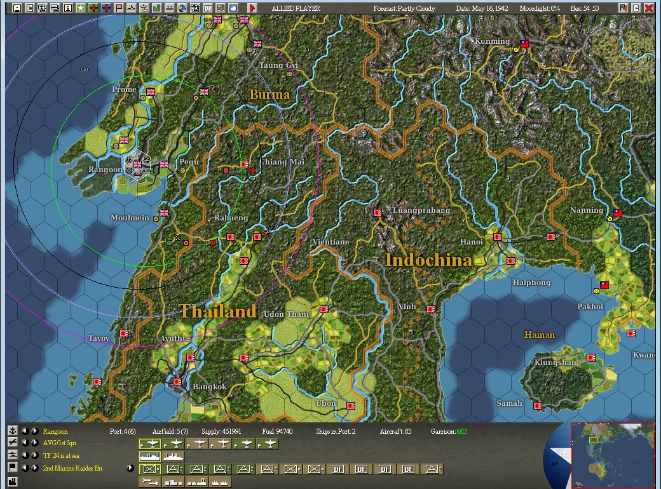Image resolution: width=661 pixels, height=489 pixels.
Task: Click the orange flag toolbar icon
Action: 119,8
